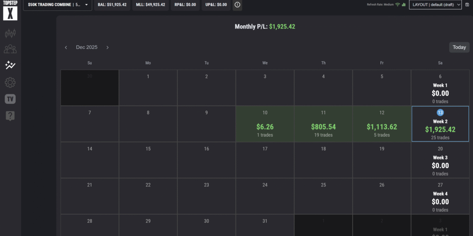The width and height of the screenshot is (473, 236).
Task: Select calendar day 9
Action: click(x=207, y=124)
